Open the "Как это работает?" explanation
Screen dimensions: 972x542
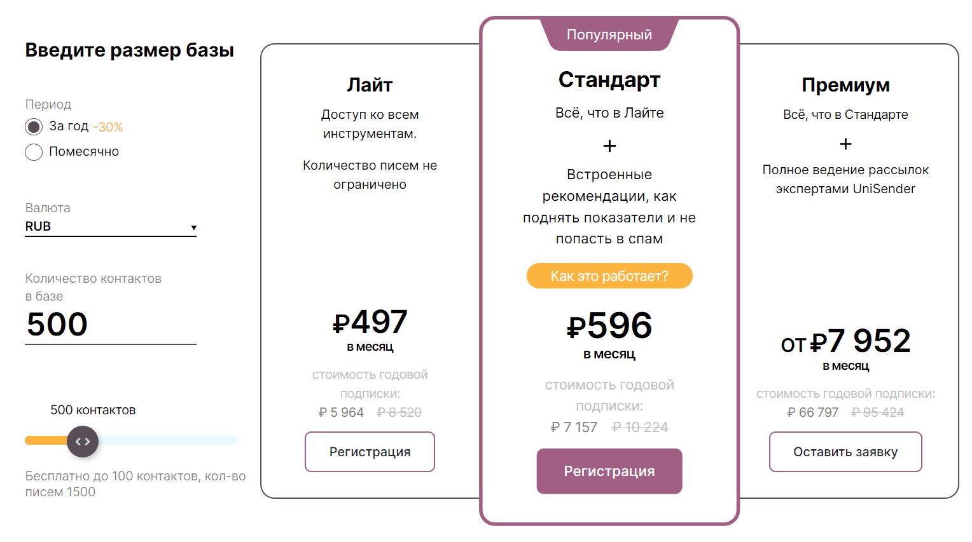(609, 276)
